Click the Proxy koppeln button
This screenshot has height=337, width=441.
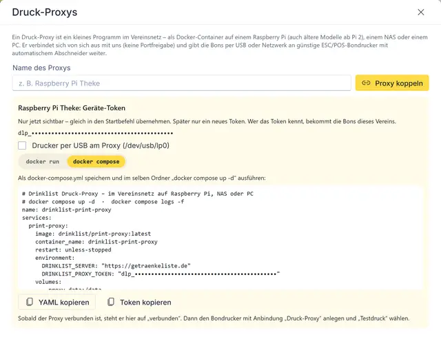[392, 83]
